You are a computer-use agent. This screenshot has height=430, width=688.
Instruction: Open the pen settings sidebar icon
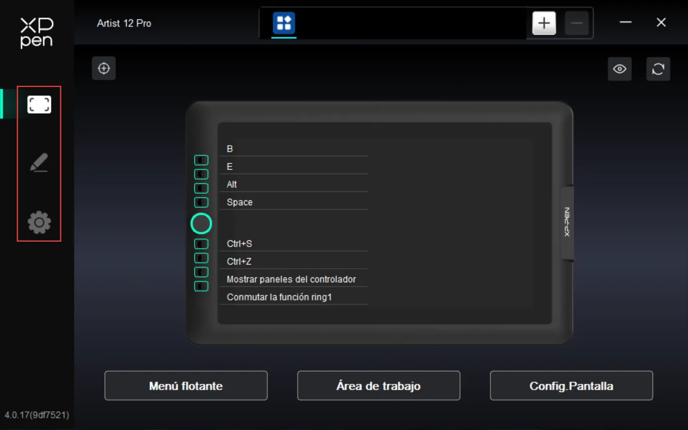tap(39, 163)
